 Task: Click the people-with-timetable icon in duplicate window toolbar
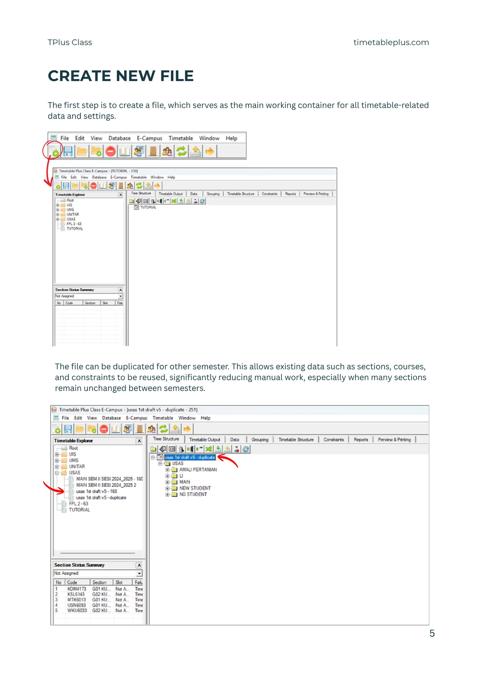click(x=128, y=429)
